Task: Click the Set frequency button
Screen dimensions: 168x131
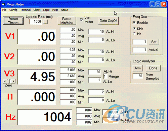Action: click(x=154, y=42)
